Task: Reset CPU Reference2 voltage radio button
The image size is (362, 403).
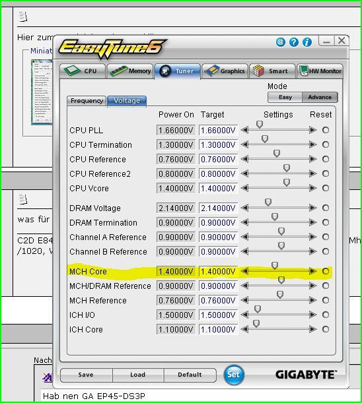Action: [x=326, y=173]
